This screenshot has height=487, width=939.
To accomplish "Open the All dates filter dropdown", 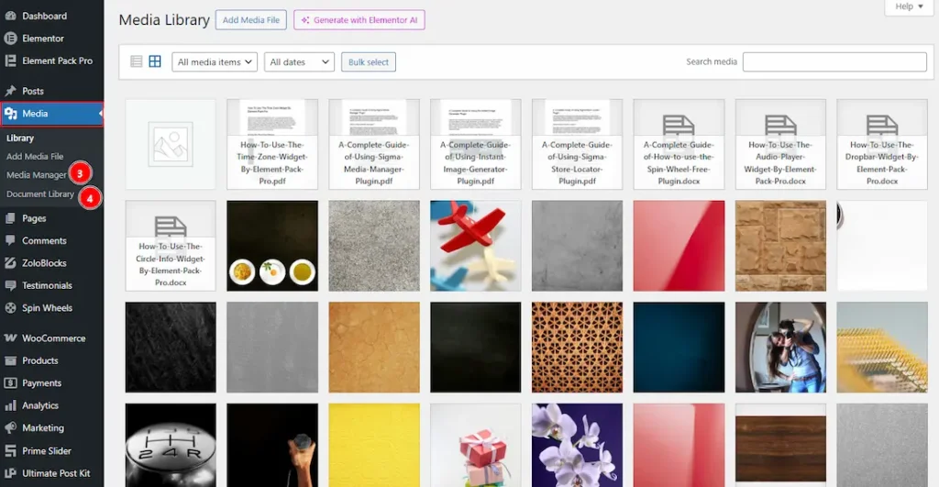I will (299, 62).
